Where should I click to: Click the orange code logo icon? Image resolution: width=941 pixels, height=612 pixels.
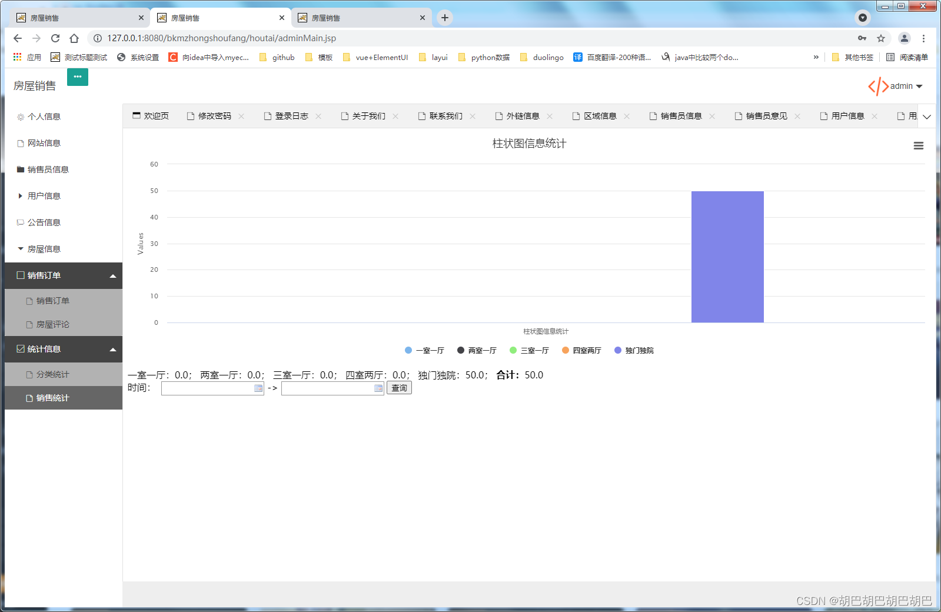pos(878,87)
